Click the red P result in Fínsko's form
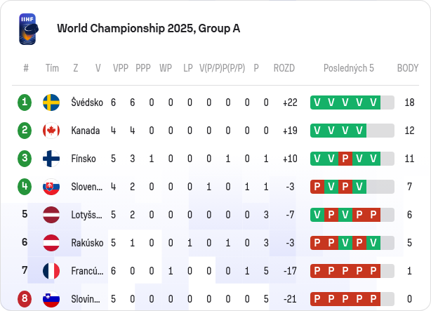This screenshot has height=311, width=431. coord(345,159)
